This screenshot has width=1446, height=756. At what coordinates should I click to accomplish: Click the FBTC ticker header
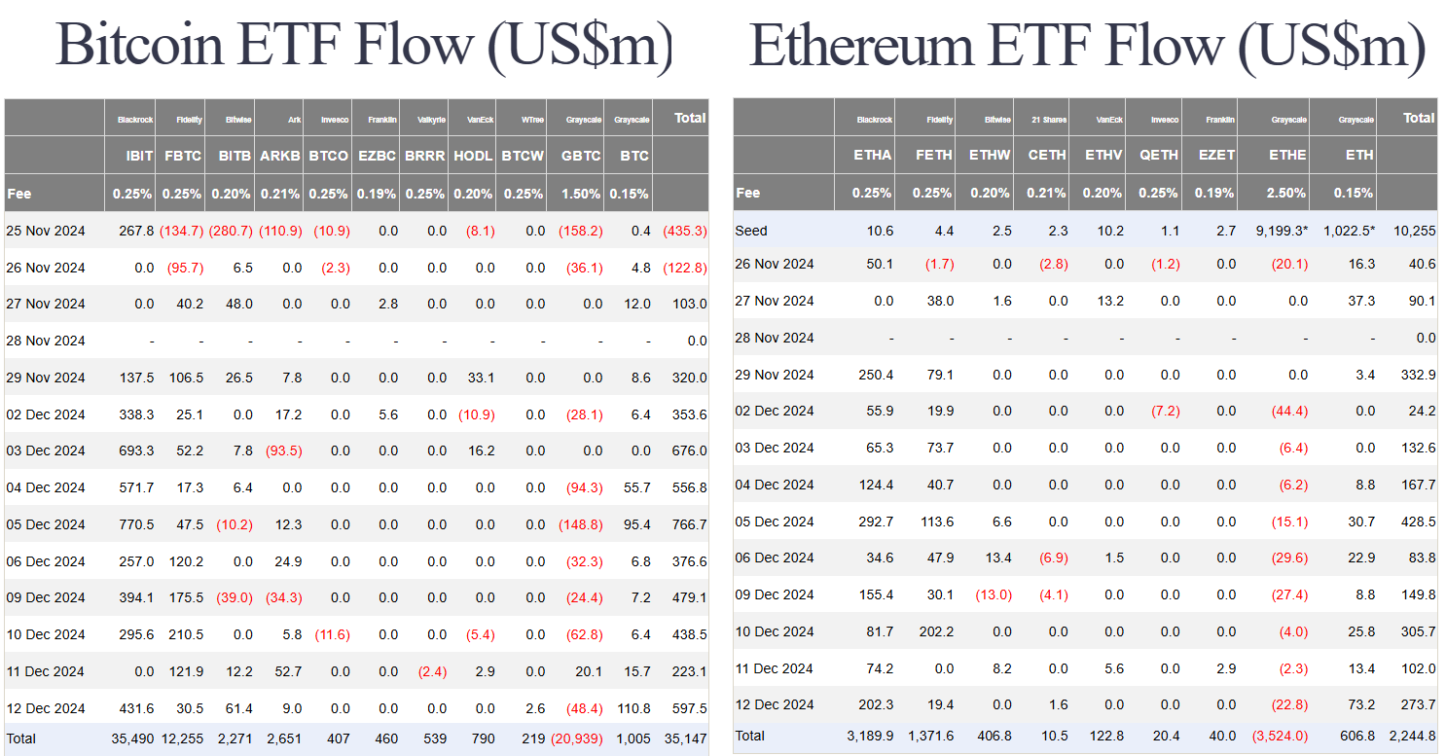(183, 156)
